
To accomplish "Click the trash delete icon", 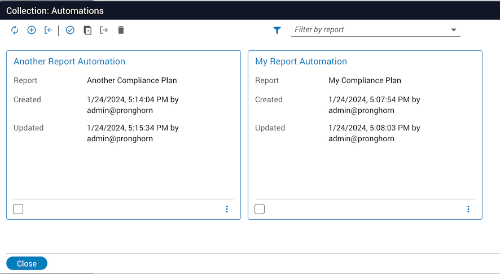I will pos(121,31).
